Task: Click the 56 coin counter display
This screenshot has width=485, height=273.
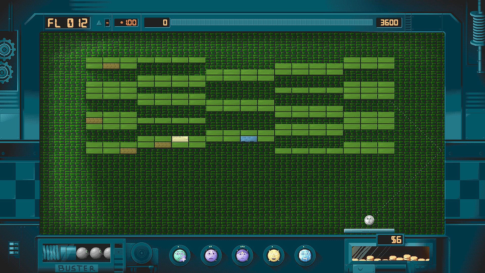Action: (x=390, y=239)
